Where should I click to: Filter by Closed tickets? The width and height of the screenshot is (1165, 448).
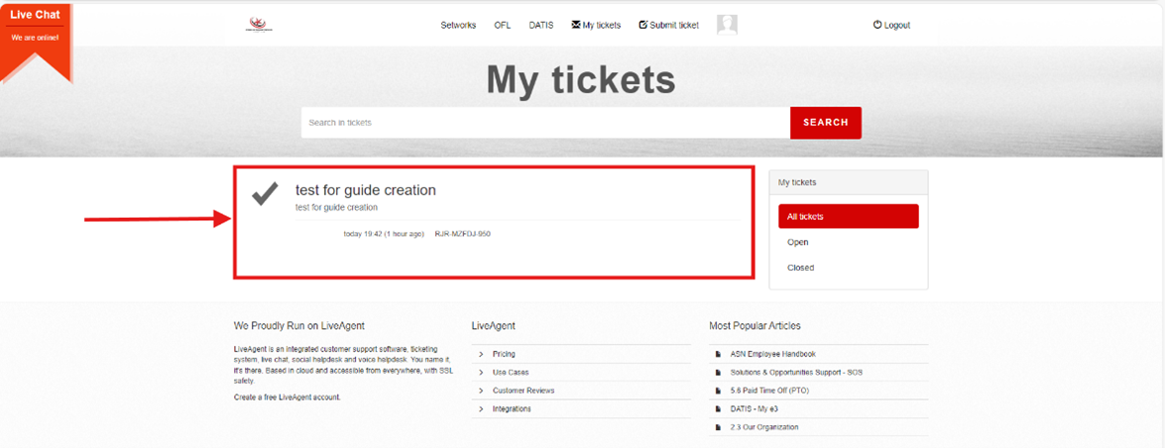pyautogui.click(x=800, y=268)
